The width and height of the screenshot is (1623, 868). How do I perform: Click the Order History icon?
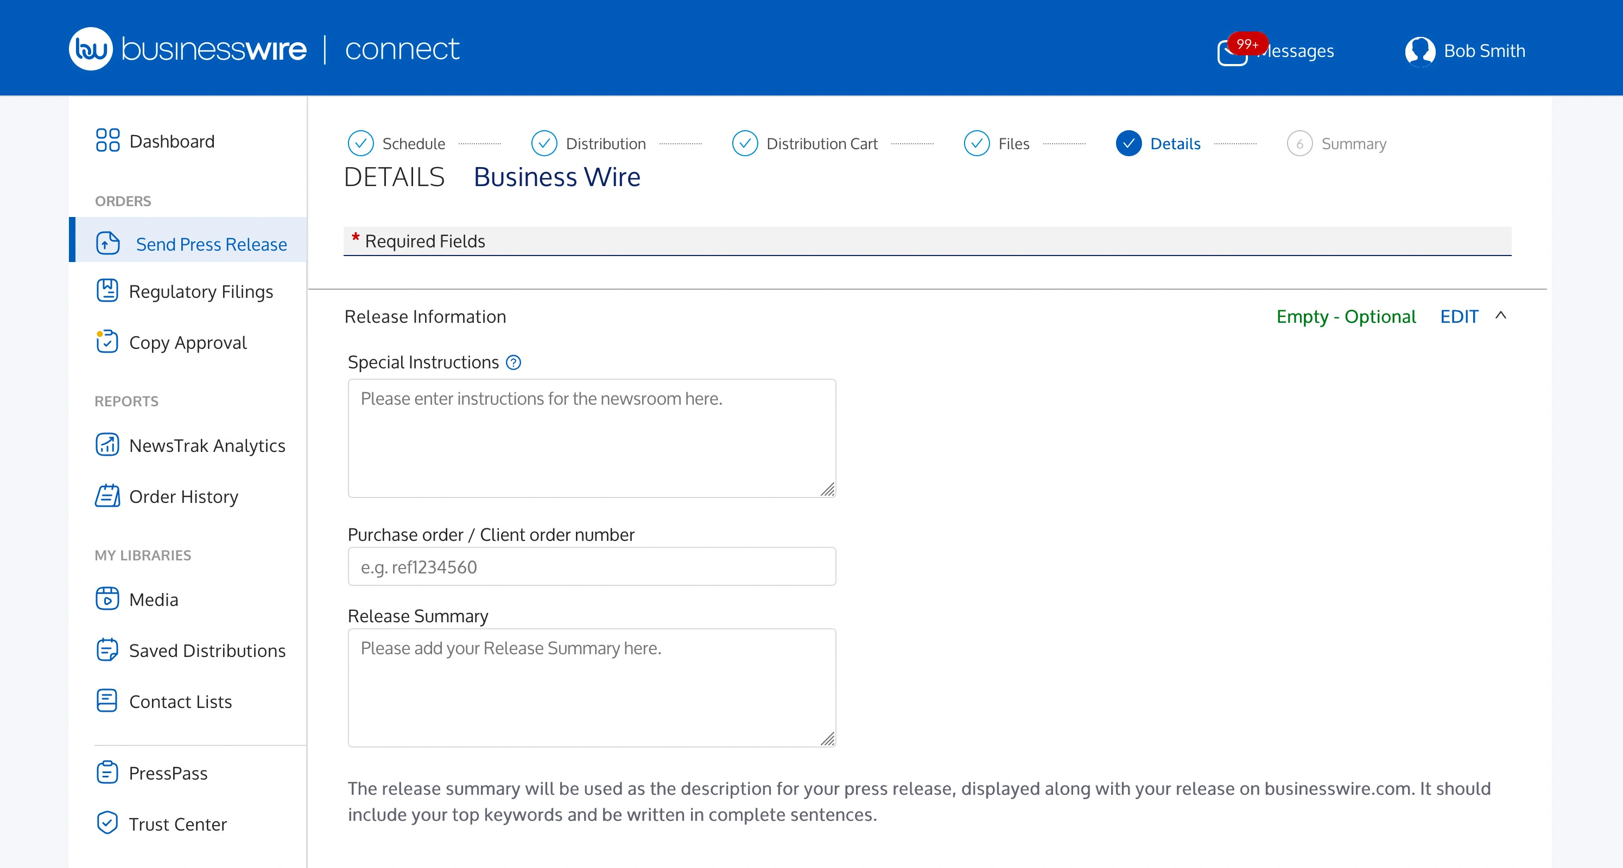pos(107,496)
